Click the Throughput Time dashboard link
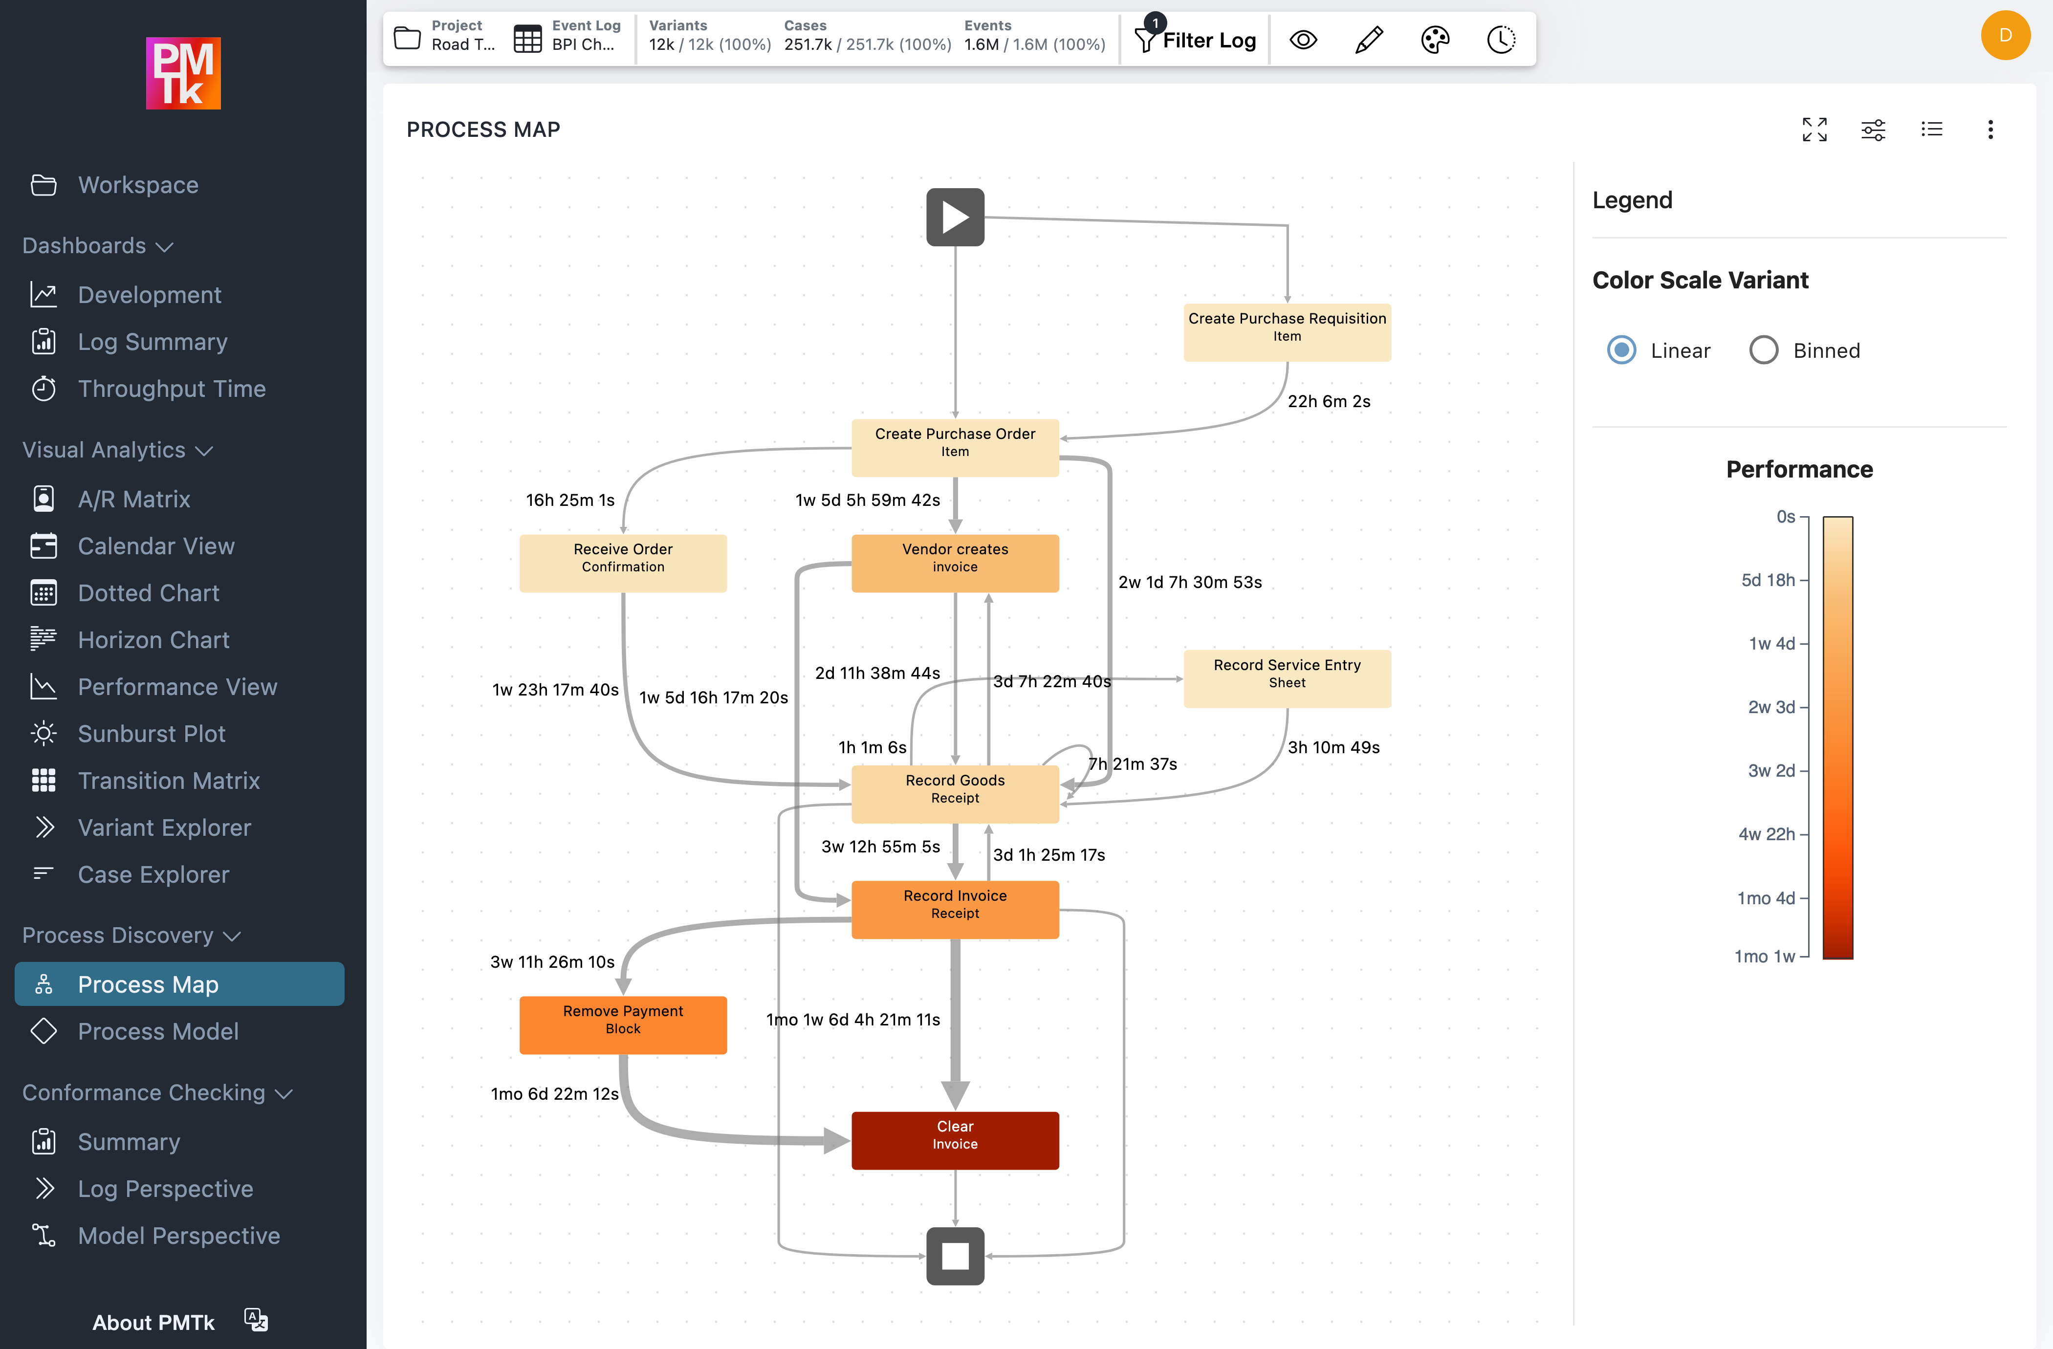Viewport: 2053px width, 1349px height. tap(171, 389)
